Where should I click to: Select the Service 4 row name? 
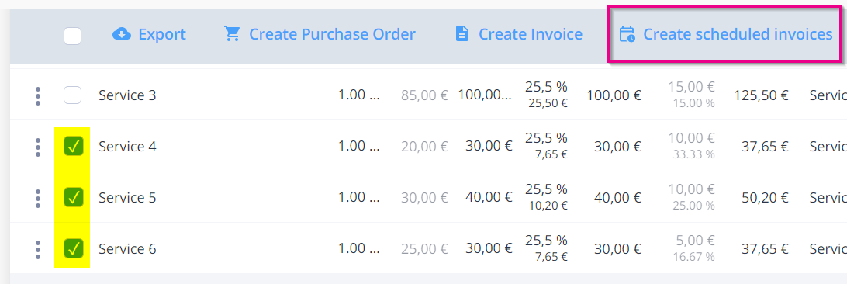pyautogui.click(x=127, y=147)
